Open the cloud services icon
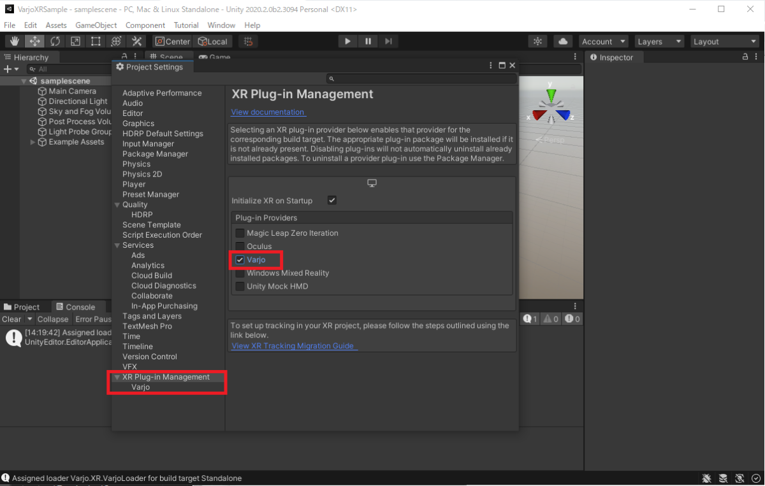The height and width of the screenshot is (486, 765). tap(563, 41)
